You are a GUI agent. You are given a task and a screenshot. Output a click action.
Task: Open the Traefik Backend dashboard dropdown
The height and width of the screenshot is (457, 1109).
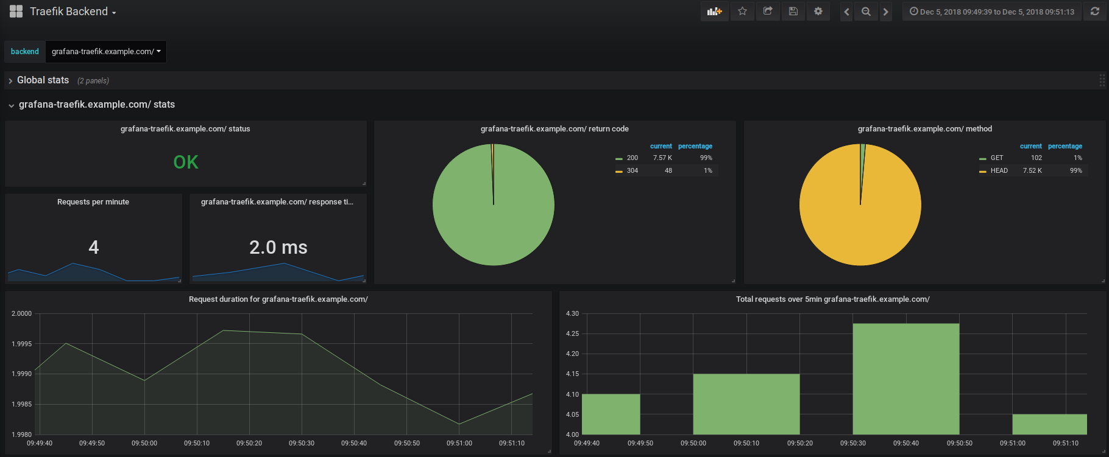pos(73,12)
